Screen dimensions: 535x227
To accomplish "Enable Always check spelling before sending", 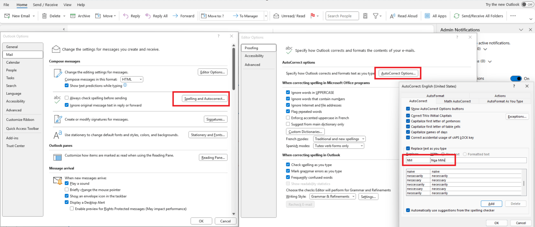I will click(67, 98).
